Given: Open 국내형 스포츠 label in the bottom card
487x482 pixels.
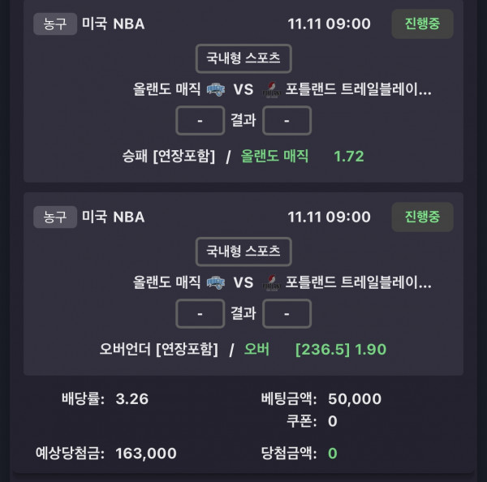Looking at the screenshot, I should point(243,252).
